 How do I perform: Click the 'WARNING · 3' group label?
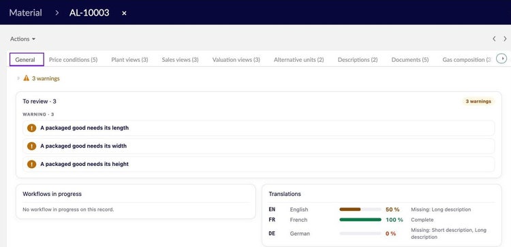38,114
